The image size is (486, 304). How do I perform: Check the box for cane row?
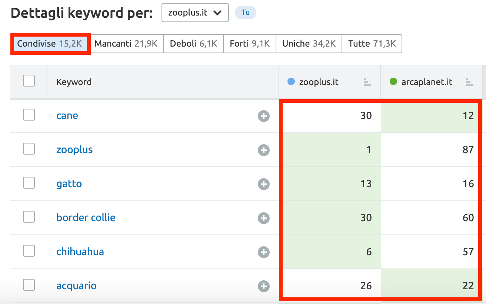click(29, 115)
